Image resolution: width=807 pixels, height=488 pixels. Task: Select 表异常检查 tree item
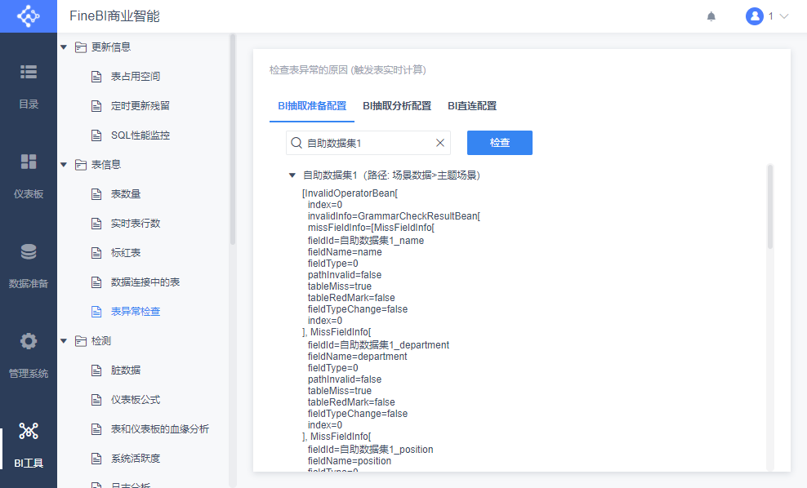(136, 311)
